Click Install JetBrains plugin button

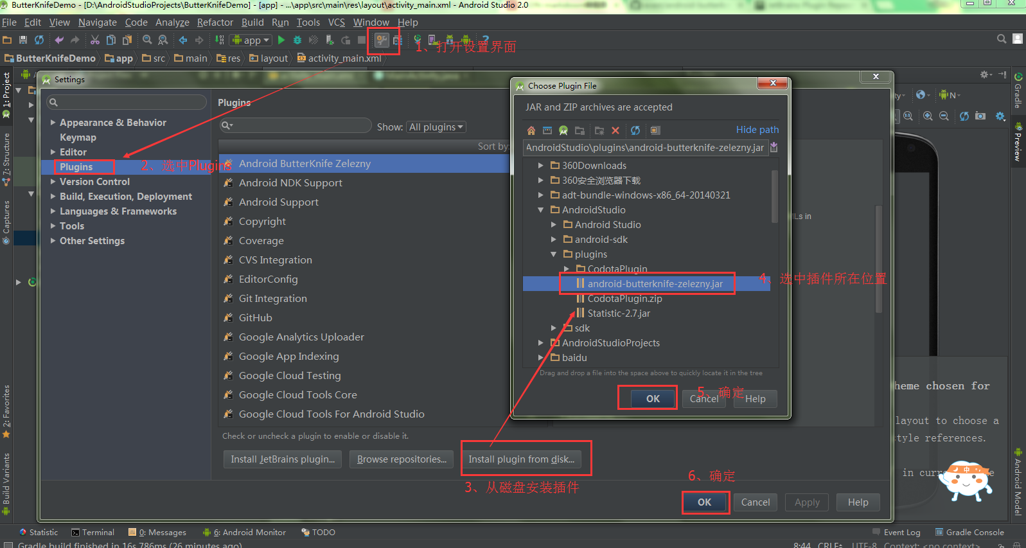(x=283, y=459)
